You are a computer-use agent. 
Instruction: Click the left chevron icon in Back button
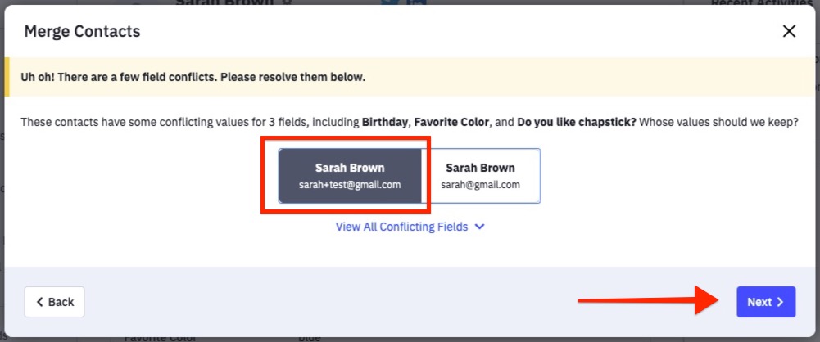(40, 302)
